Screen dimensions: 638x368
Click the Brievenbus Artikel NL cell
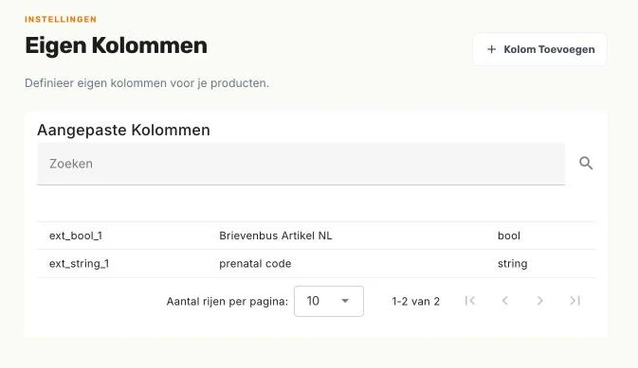276,236
